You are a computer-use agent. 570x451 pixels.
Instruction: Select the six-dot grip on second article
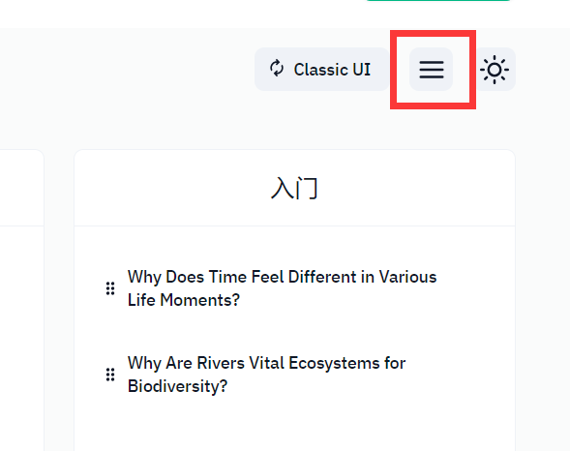click(110, 375)
